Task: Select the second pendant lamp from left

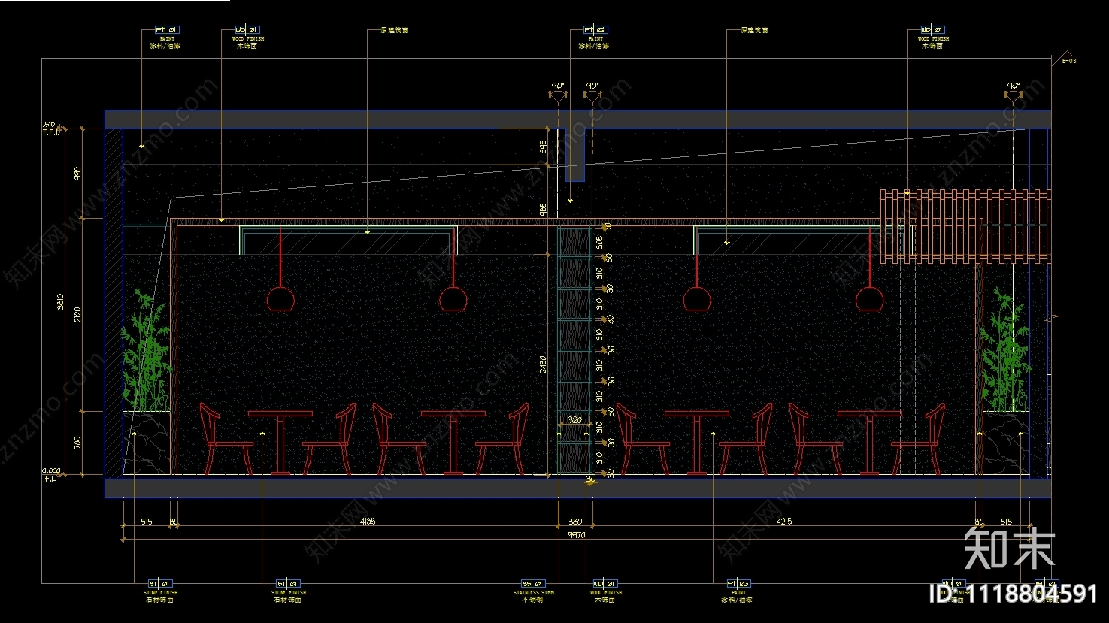Action: [x=453, y=298]
